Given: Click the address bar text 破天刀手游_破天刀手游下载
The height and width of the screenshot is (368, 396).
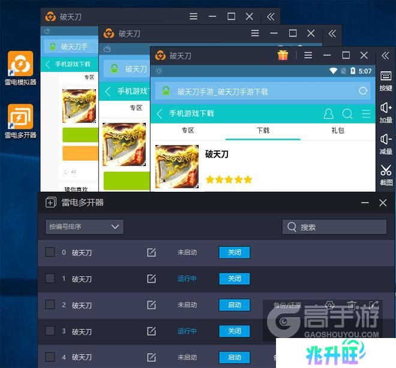Looking at the screenshot, I should [x=223, y=92].
